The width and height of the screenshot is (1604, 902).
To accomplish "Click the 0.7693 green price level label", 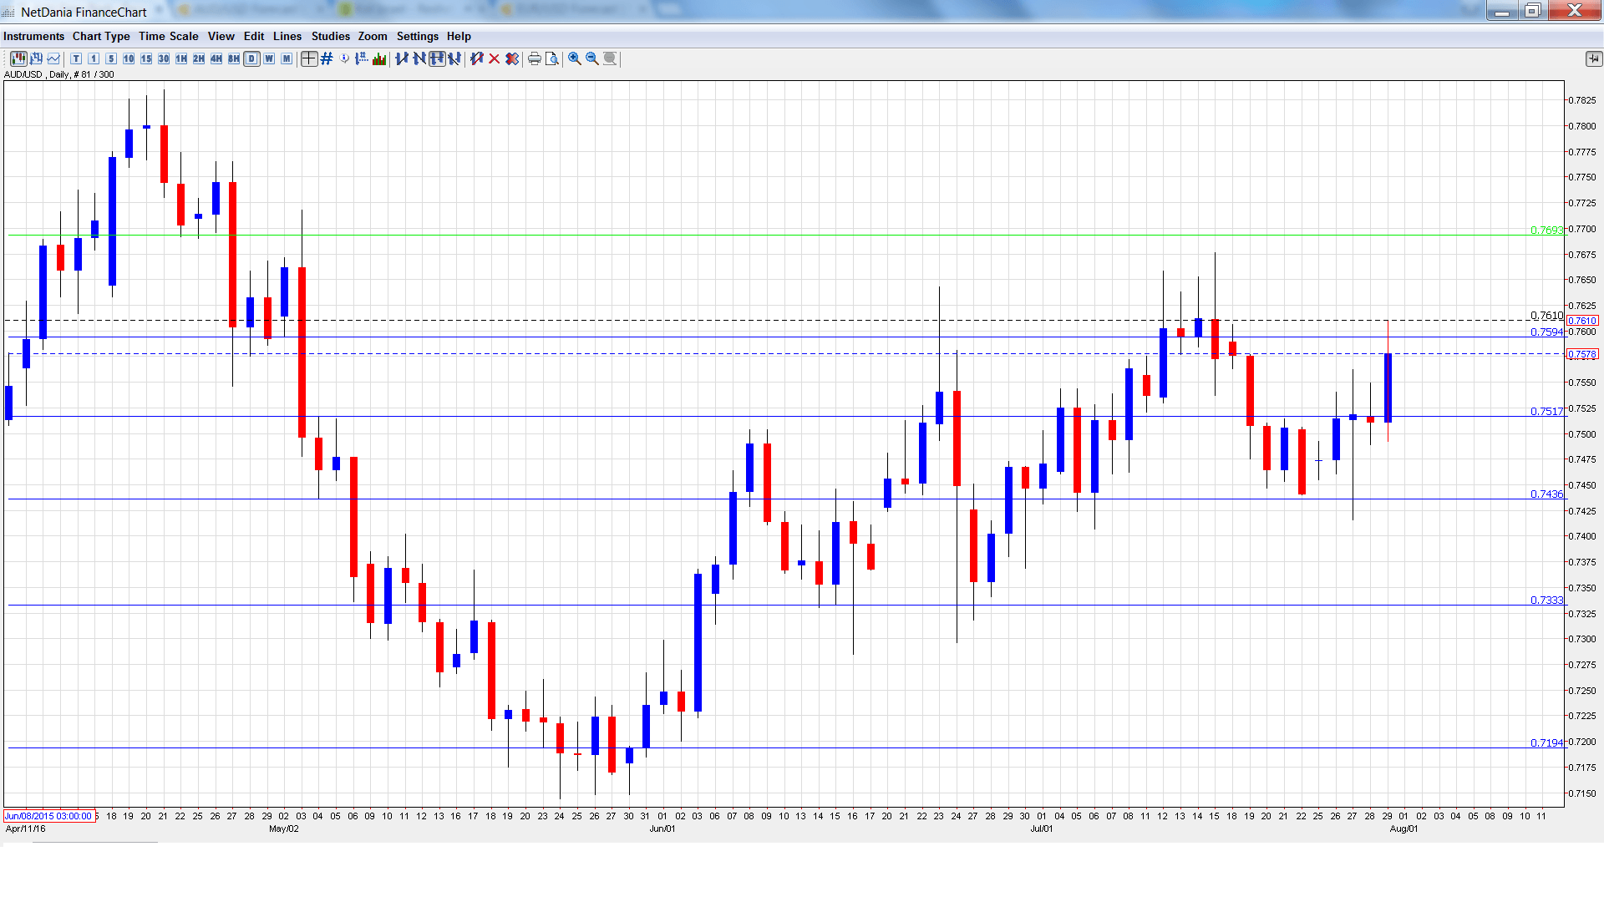I will tap(1546, 230).
